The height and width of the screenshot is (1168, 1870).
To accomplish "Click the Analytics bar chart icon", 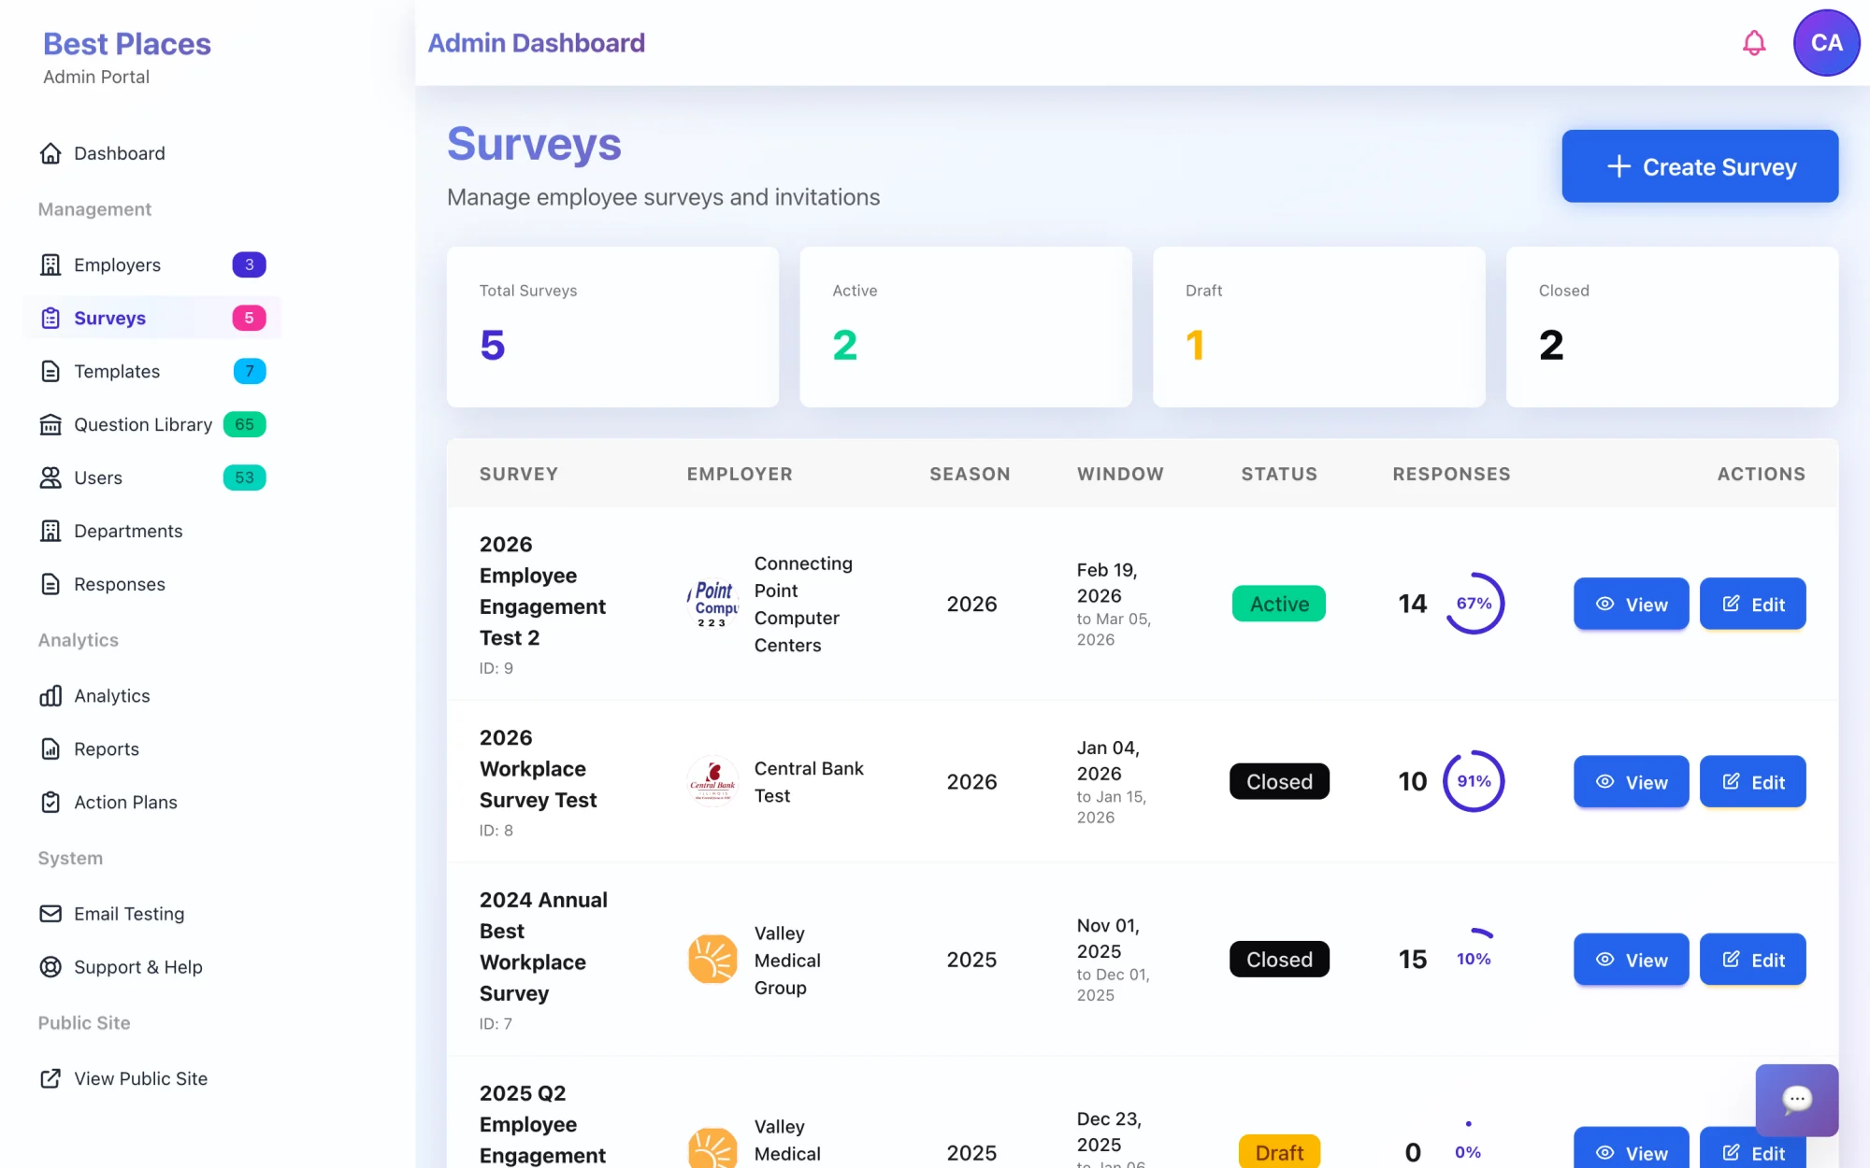I will click(x=50, y=696).
